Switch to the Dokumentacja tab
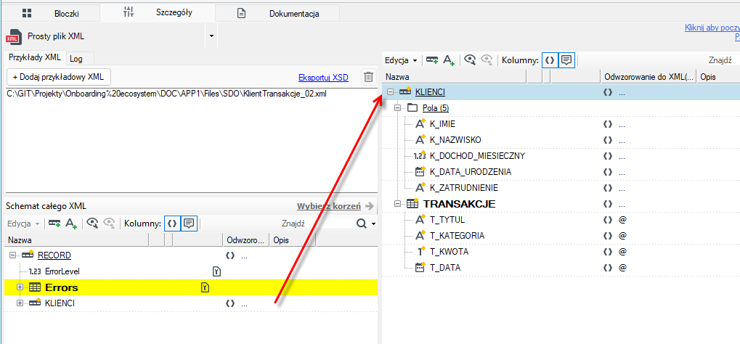Image resolution: width=740 pixels, height=344 pixels. [x=278, y=13]
